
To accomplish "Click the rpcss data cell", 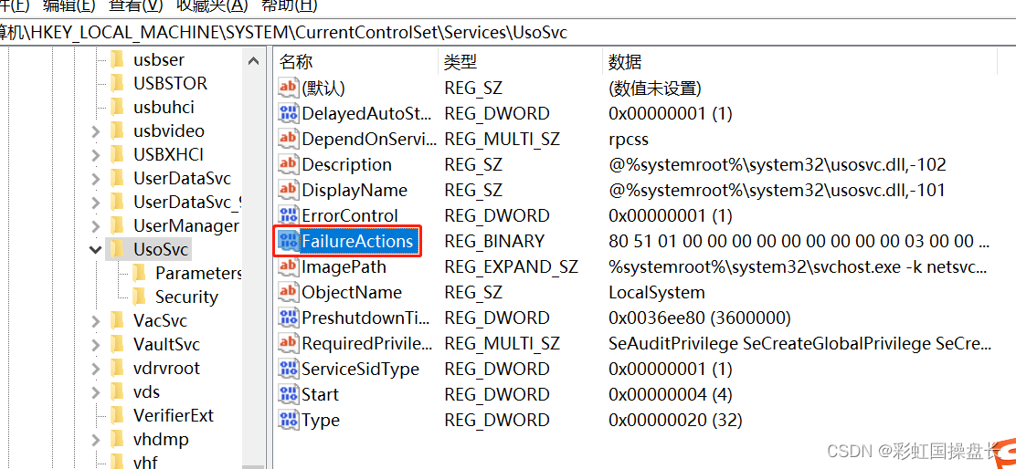I will (629, 139).
